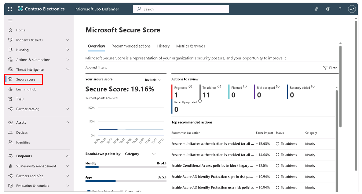This screenshot has height=194, width=362.
Task: Collapse the navigation hamburger menu
Action: pos(10,20)
